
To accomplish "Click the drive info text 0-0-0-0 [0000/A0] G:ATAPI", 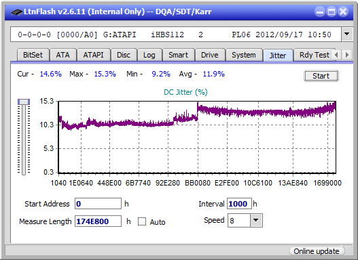I will coord(77,35).
